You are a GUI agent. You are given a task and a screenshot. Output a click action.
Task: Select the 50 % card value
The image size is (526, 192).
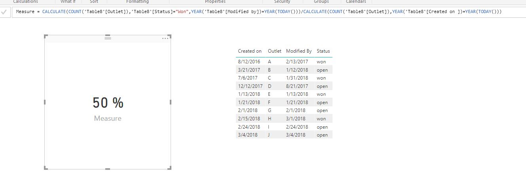(108, 103)
